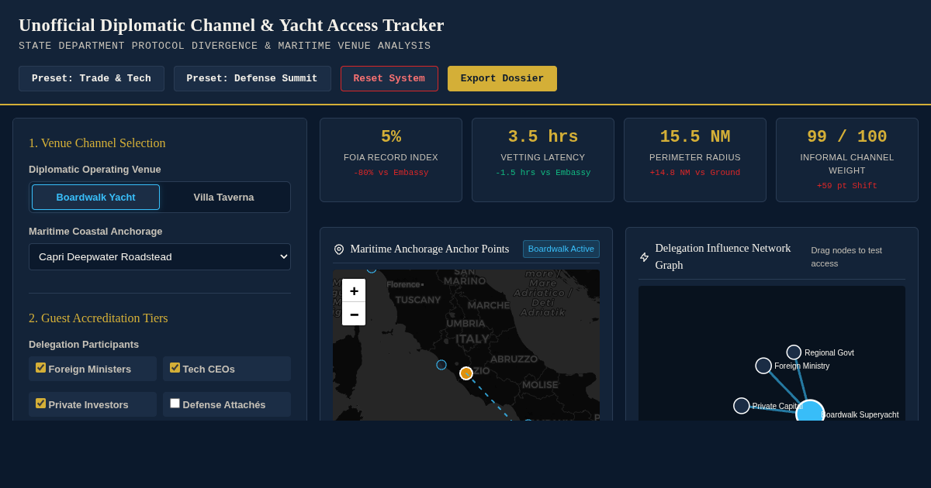Apply the Trade & Tech preset
The image size is (931, 488).
(x=92, y=78)
